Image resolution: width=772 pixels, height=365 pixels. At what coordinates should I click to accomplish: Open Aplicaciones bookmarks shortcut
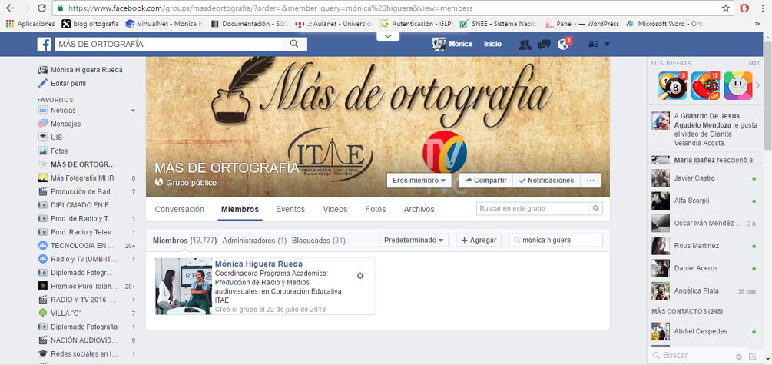pos(31,23)
